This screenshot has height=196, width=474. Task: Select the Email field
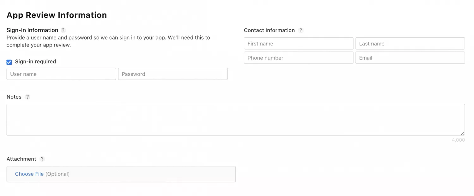point(410,58)
